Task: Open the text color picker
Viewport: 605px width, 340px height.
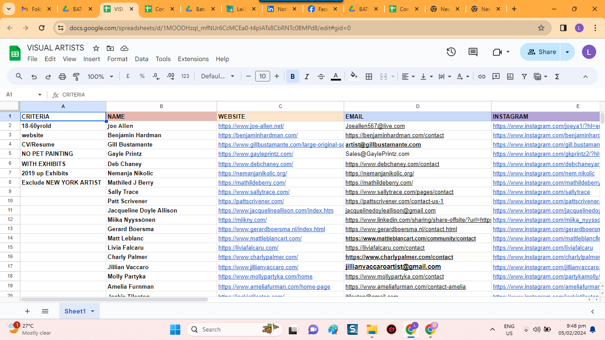Action: pyautogui.click(x=336, y=76)
